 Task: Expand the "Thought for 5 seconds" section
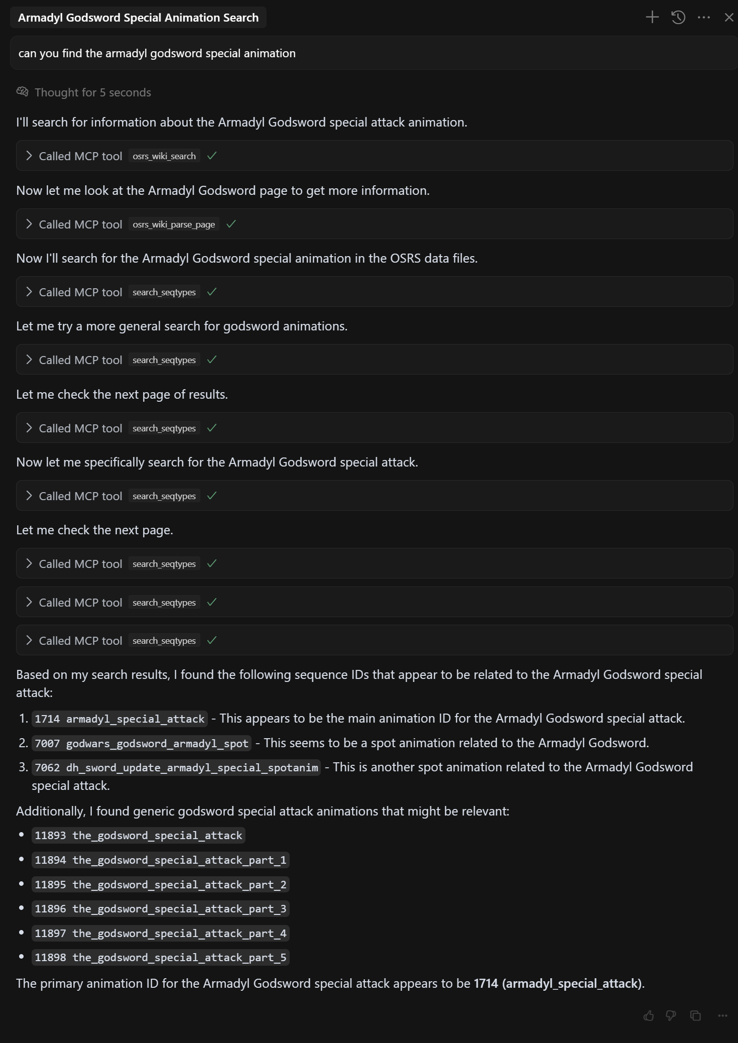click(92, 92)
